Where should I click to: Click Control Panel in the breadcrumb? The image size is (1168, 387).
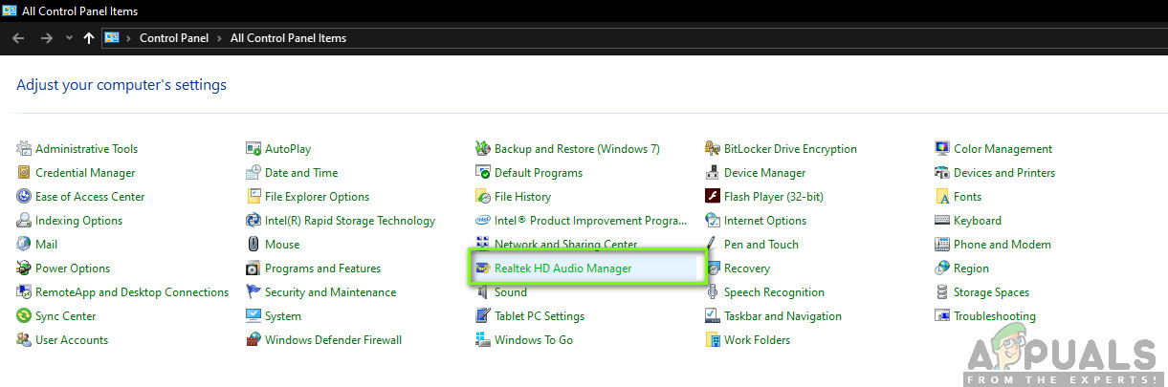(176, 38)
